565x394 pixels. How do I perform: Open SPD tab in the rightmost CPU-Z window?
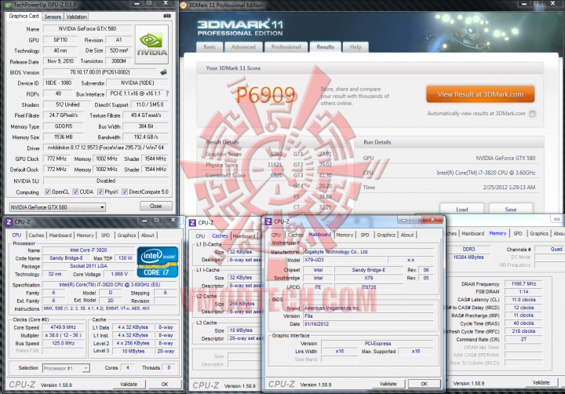[518, 233]
